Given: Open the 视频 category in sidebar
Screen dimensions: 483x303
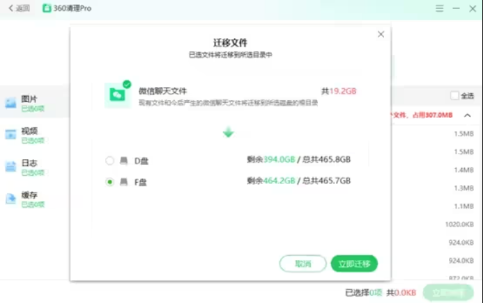Looking at the screenshot, I should click(x=35, y=135).
